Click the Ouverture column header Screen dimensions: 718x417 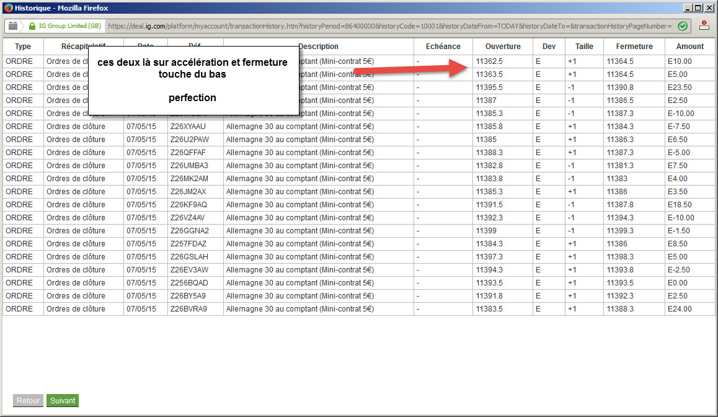click(x=503, y=47)
